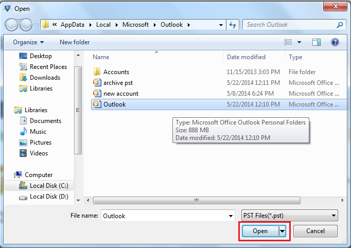The height and width of the screenshot is (248, 351).
Task: Expand the arrow after Microsoft in path
Action: [155, 25]
